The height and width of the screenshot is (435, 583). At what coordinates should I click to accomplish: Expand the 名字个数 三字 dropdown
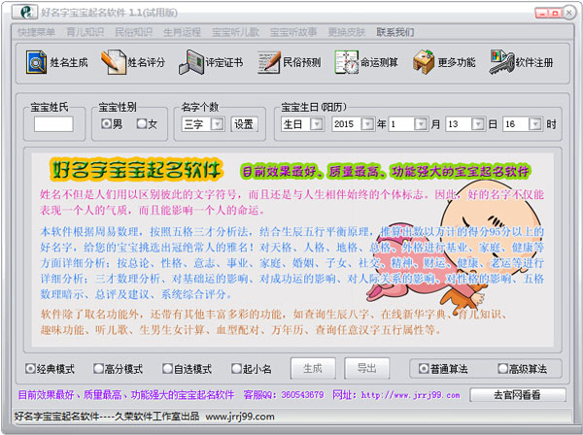217,124
